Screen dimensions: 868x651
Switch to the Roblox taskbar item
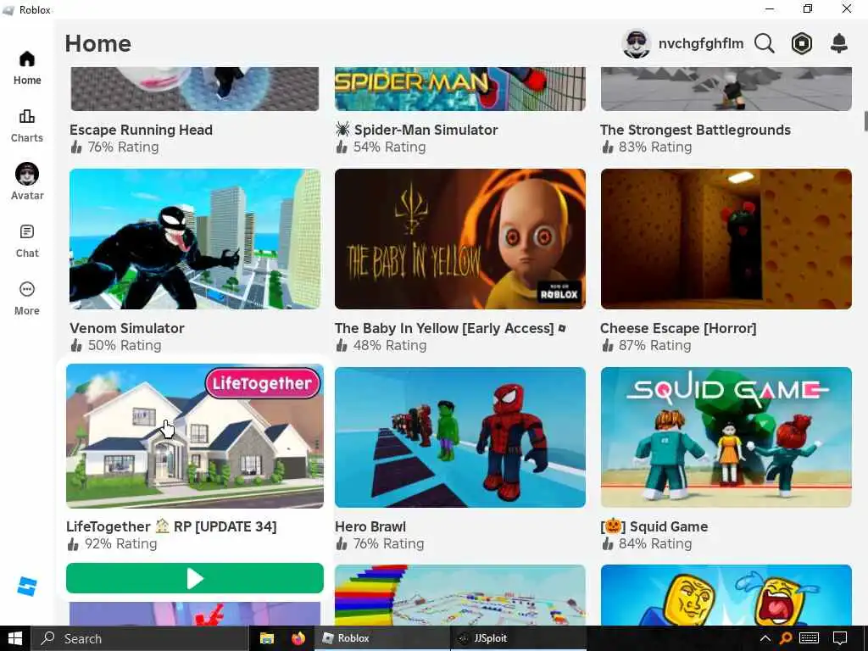tap(382, 638)
